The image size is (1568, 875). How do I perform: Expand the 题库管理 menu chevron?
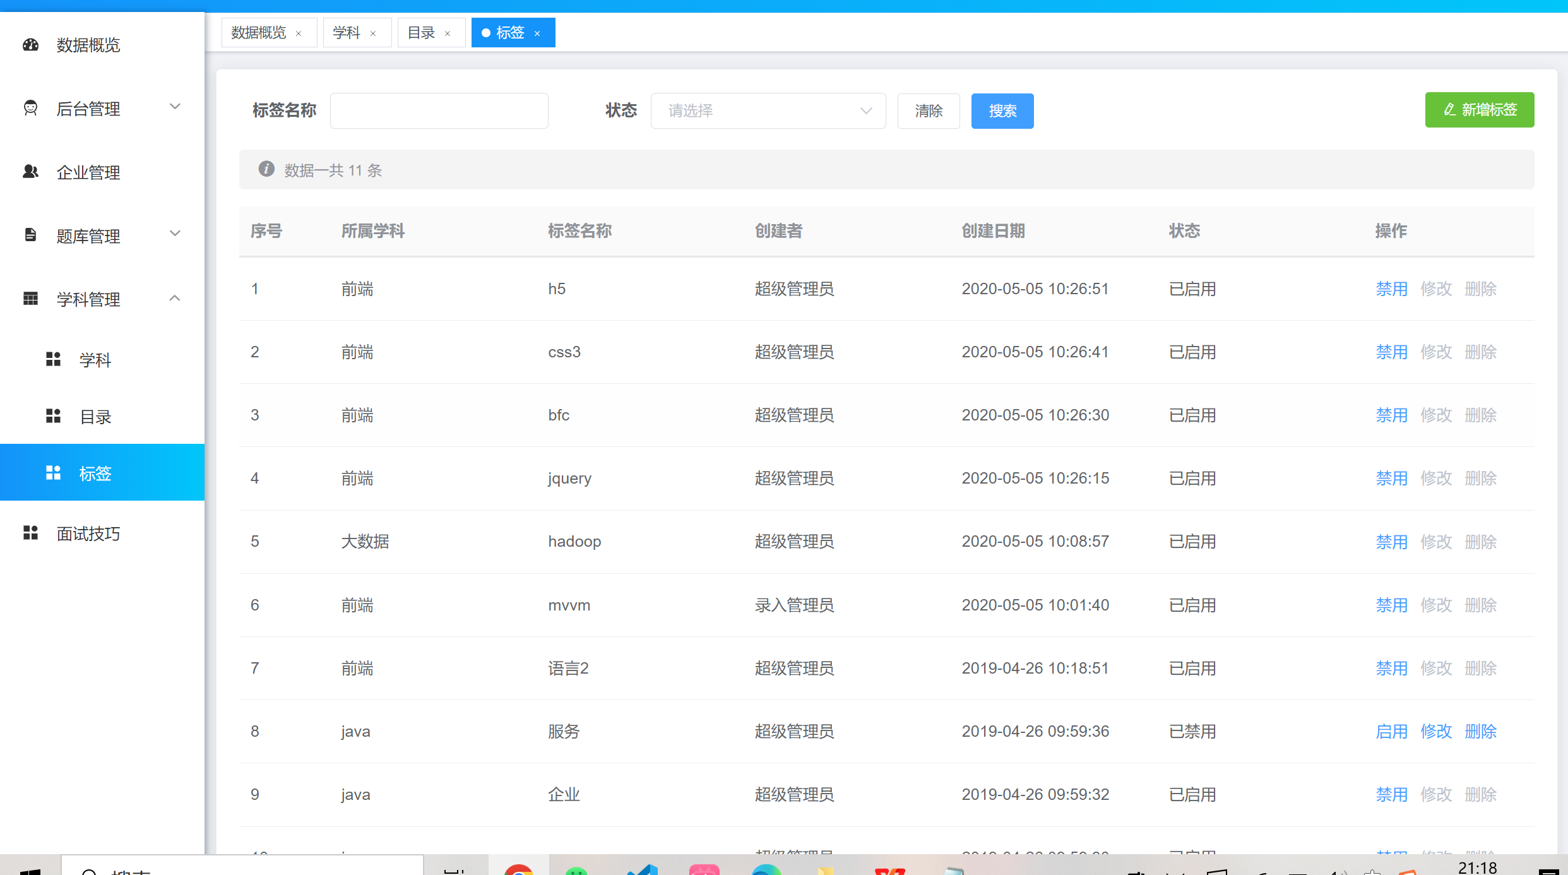click(175, 234)
